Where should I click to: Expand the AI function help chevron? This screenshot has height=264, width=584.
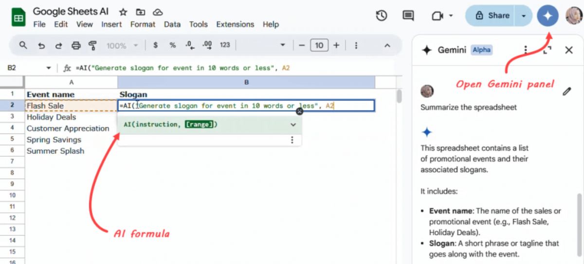tap(293, 125)
